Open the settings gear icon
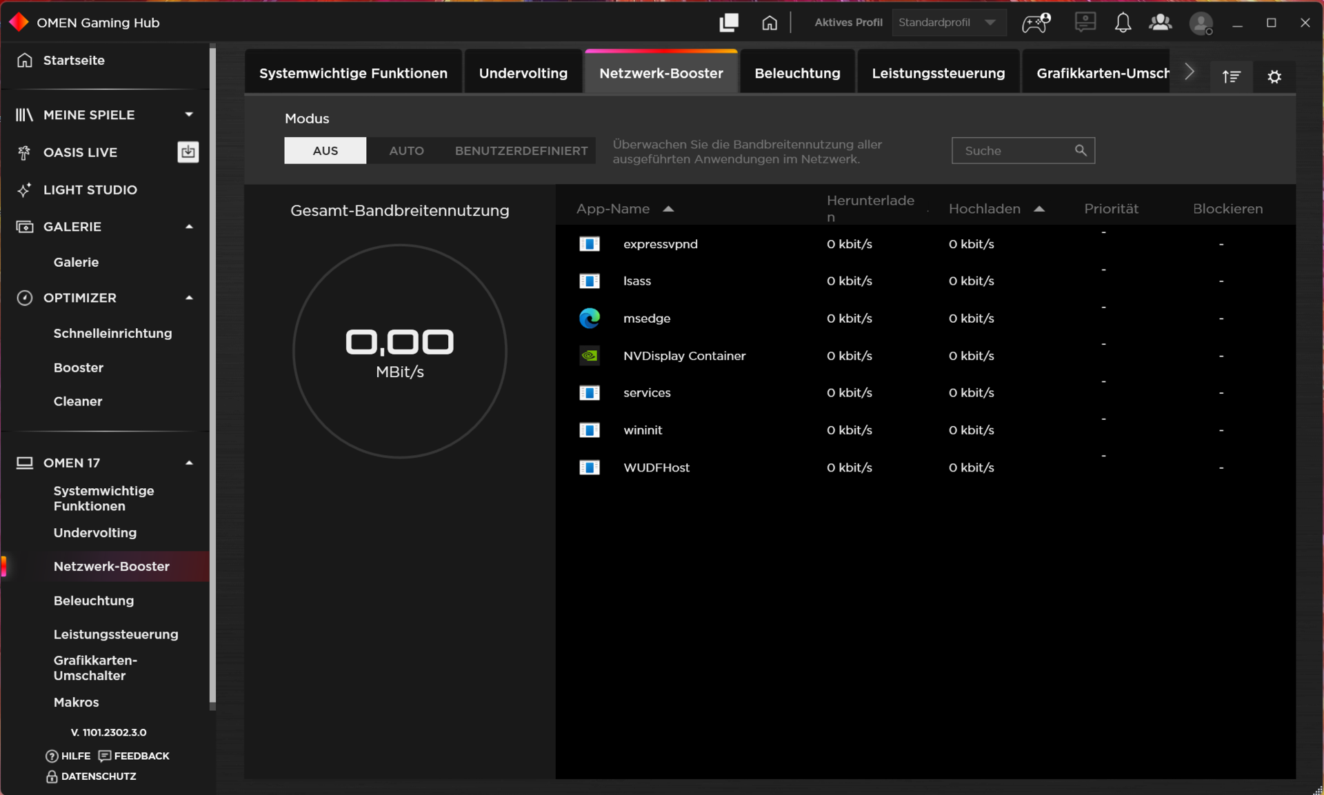Image resolution: width=1324 pixels, height=795 pixels. click(x=1274, y=77)
